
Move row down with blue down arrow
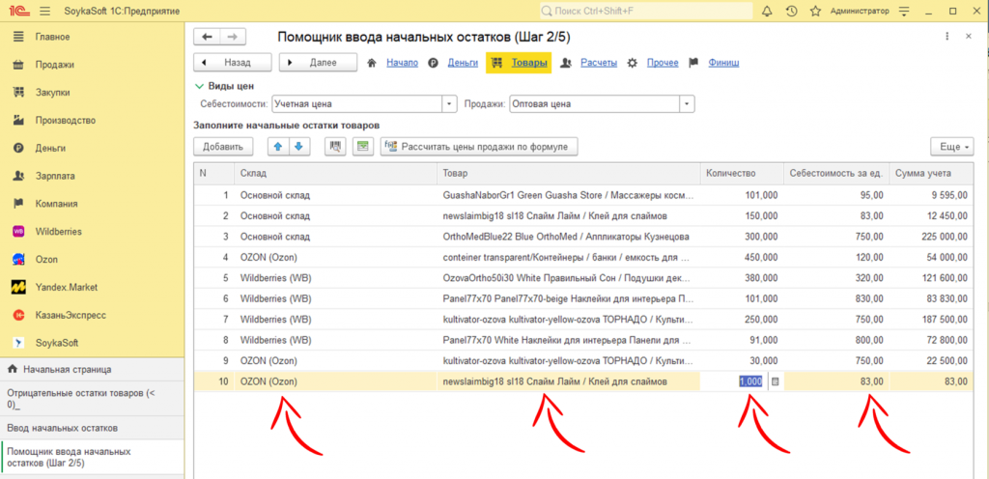(298, 147)
